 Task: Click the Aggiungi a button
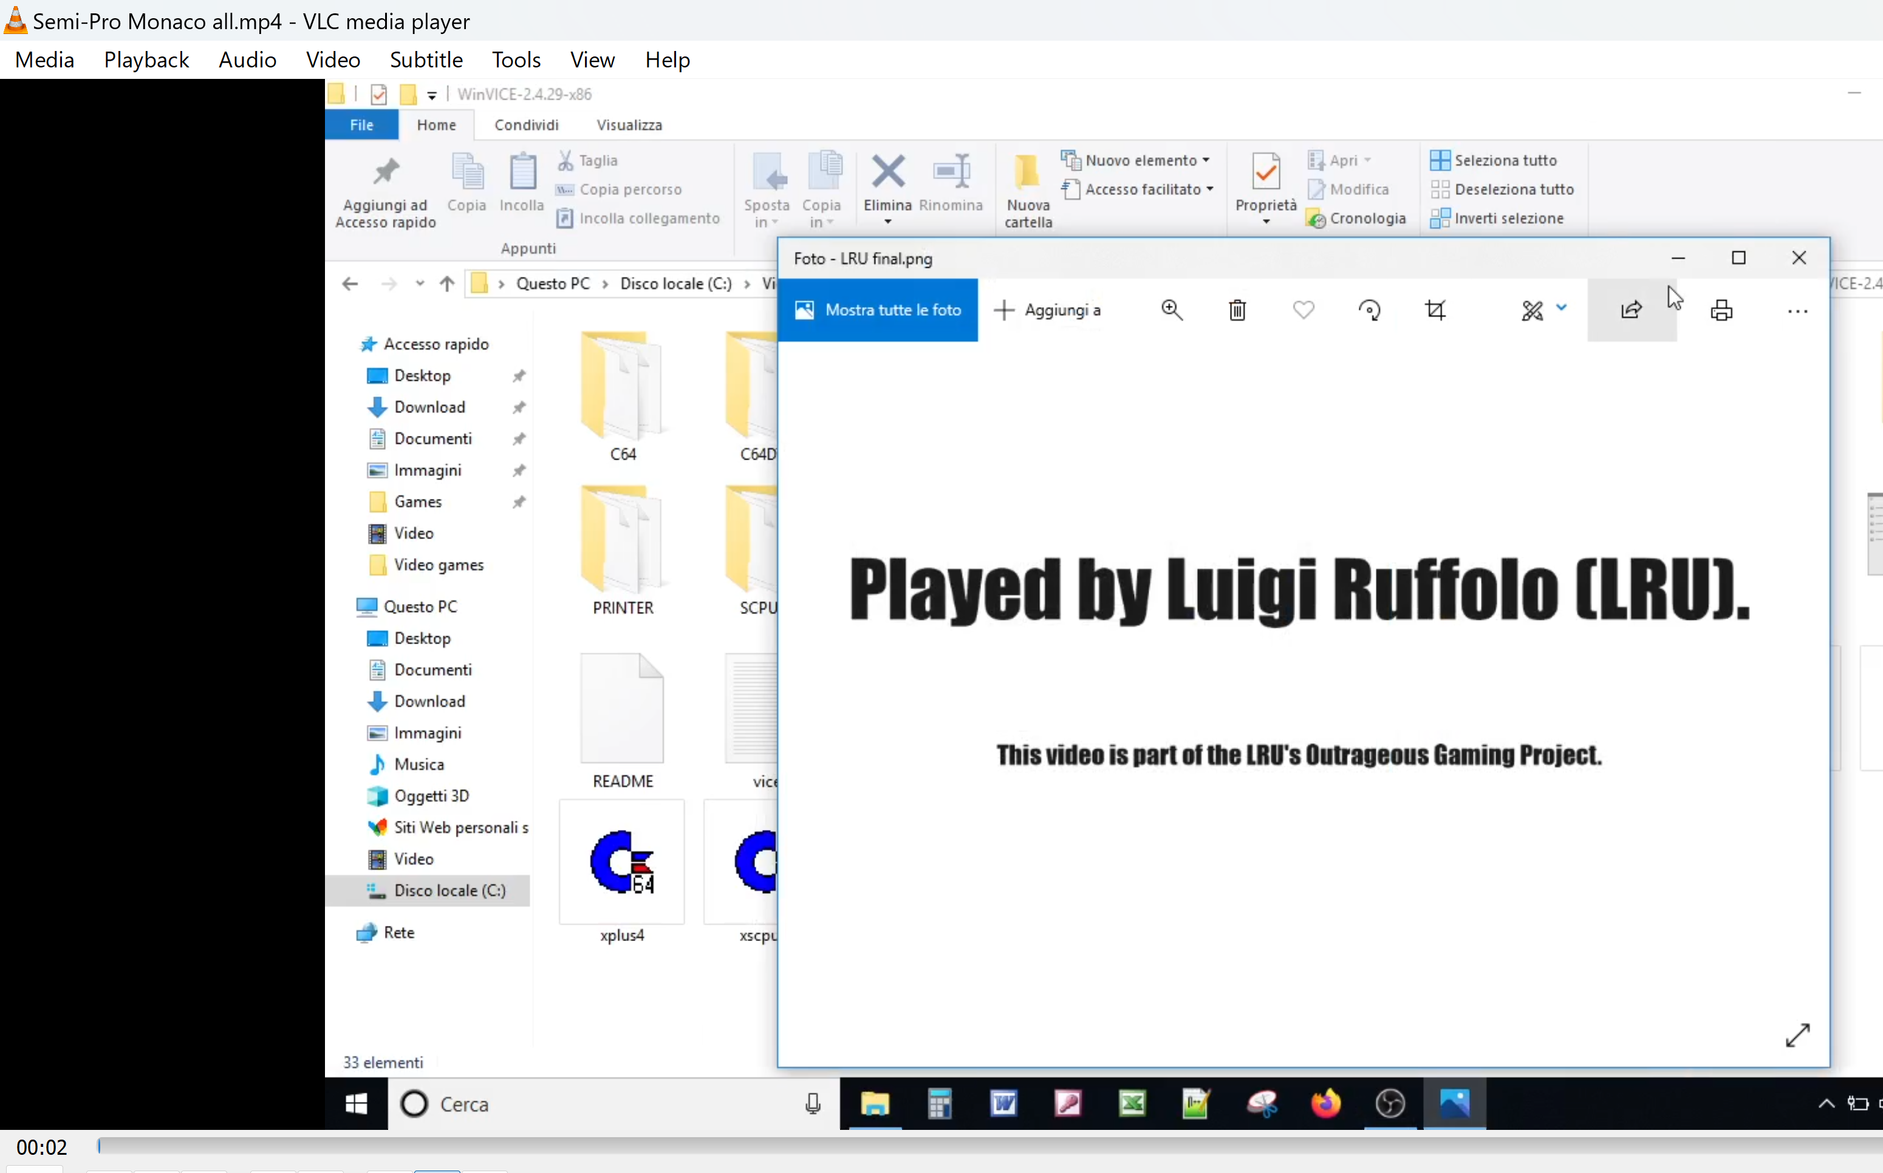click(1047, 310)
